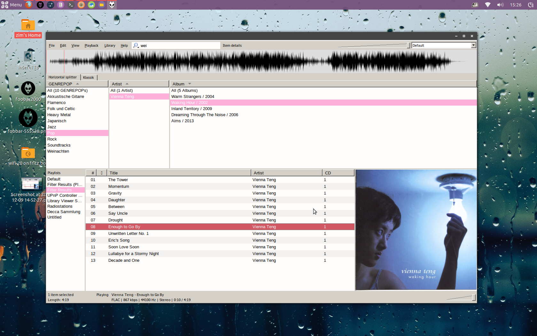The width and height of the screenshot is (537, 336).
Task: Click the mailbox tray icon
Action: (x=475, y=5)
